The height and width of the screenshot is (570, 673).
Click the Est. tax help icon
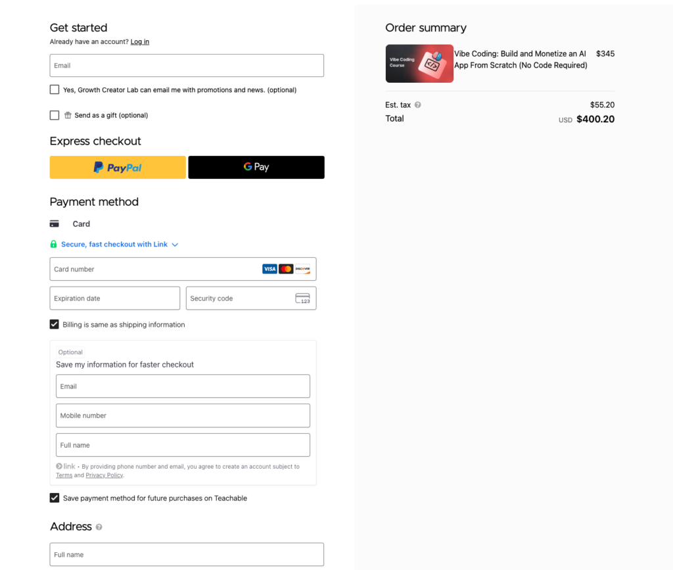click(x=417, y=105)
